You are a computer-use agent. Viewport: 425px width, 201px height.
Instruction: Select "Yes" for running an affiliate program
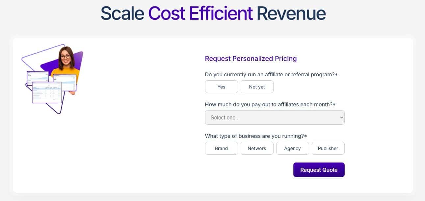pos(221,87)
